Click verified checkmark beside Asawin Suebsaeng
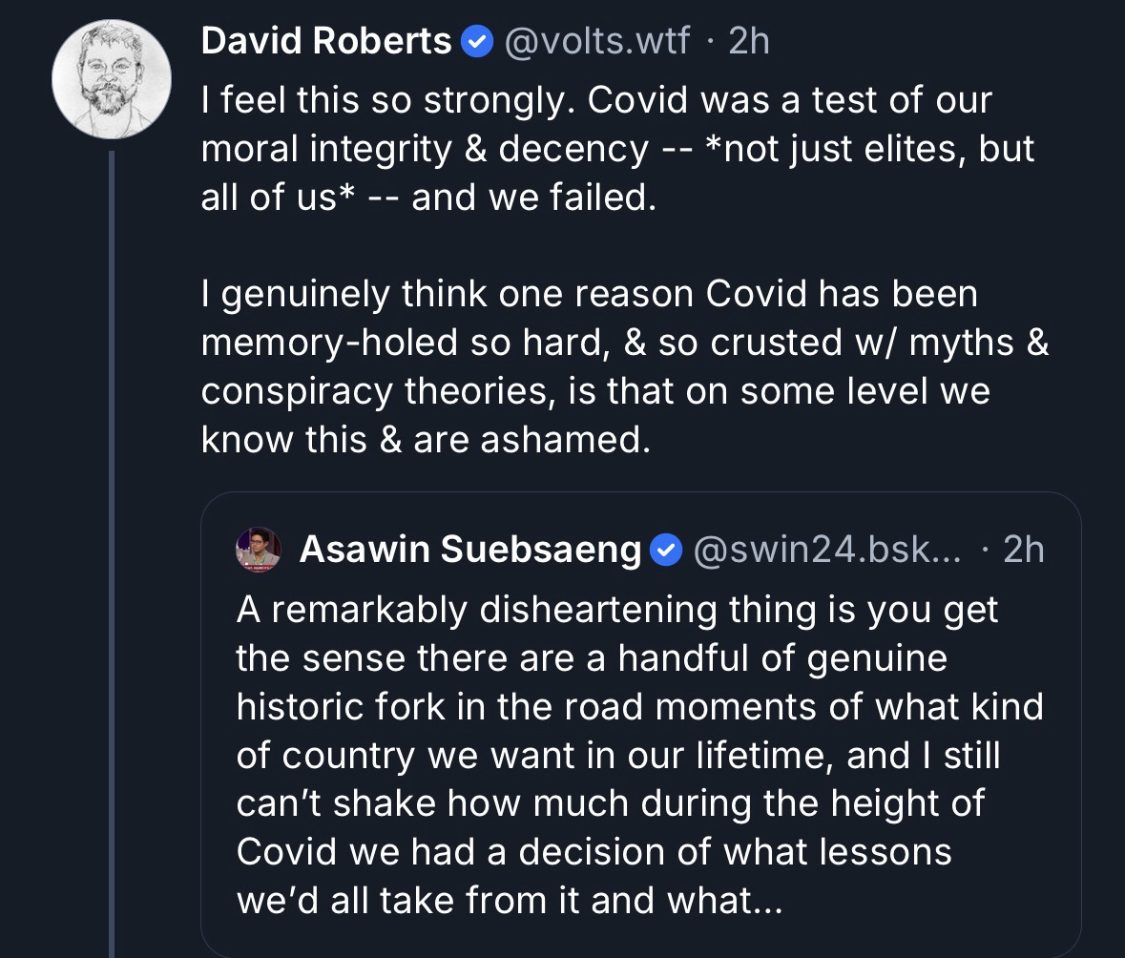Screen dimensions: 1125x958 (x=665, y=549)
